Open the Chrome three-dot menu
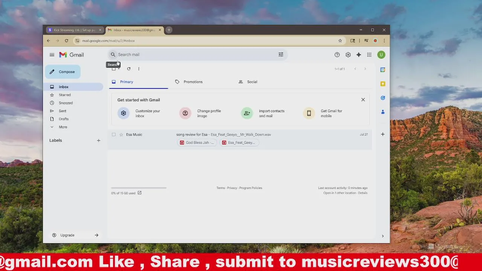 click(384, 41)
